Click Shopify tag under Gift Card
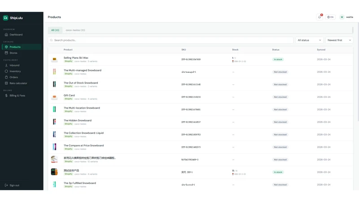 [69, 99]
